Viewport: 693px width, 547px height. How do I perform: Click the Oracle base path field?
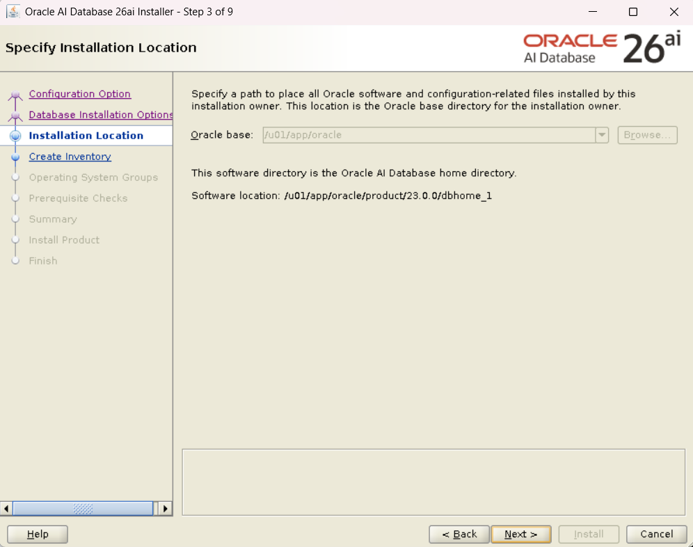point(428,135)
